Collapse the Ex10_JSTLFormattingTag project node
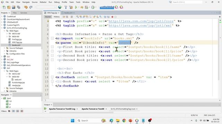The width and height of the screenshot is (222, 124). [2, 28]
